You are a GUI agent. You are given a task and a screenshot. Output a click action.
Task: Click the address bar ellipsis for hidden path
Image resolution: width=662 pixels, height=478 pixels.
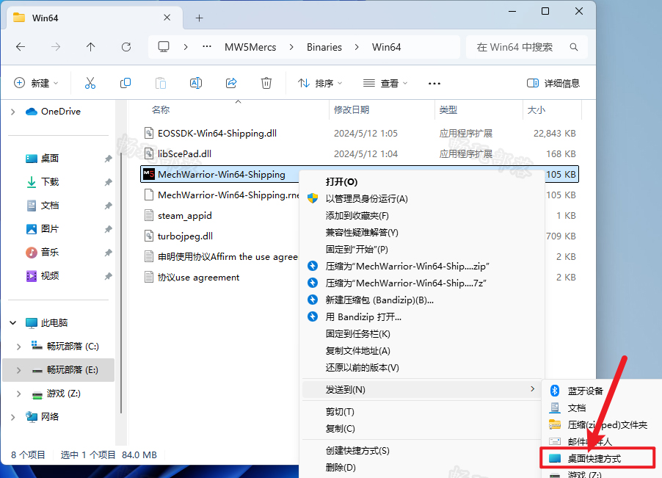pos(207,46)
